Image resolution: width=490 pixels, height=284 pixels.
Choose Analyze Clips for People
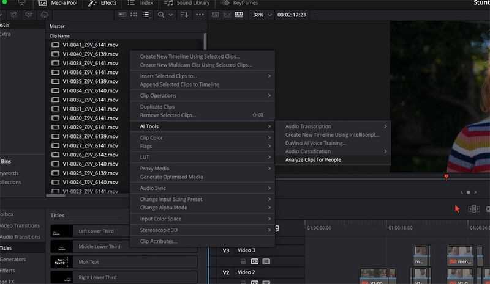click(x=313, y=160)
